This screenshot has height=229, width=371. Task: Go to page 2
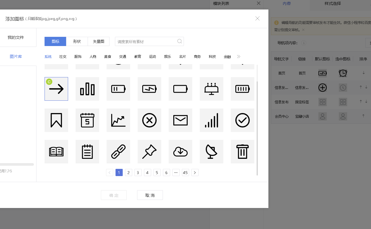[x=128, y=173]
